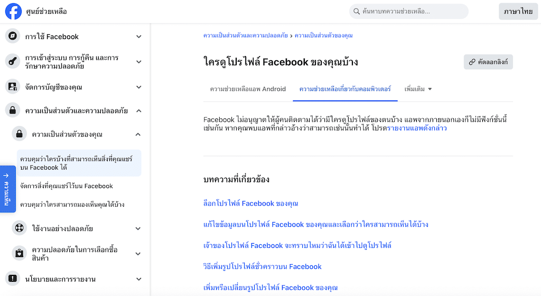This screenshot has width=541, height=296.
Task: Click the shopping bag icon beside ความปลอดภัยในการเลือกซื้อสินค้า
Action: (20, 253)
